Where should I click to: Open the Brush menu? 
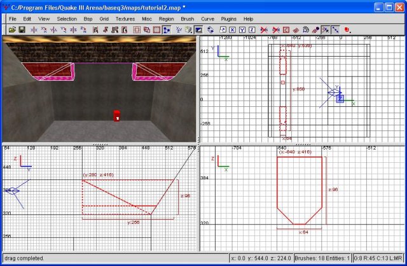(x=188, y=19)
